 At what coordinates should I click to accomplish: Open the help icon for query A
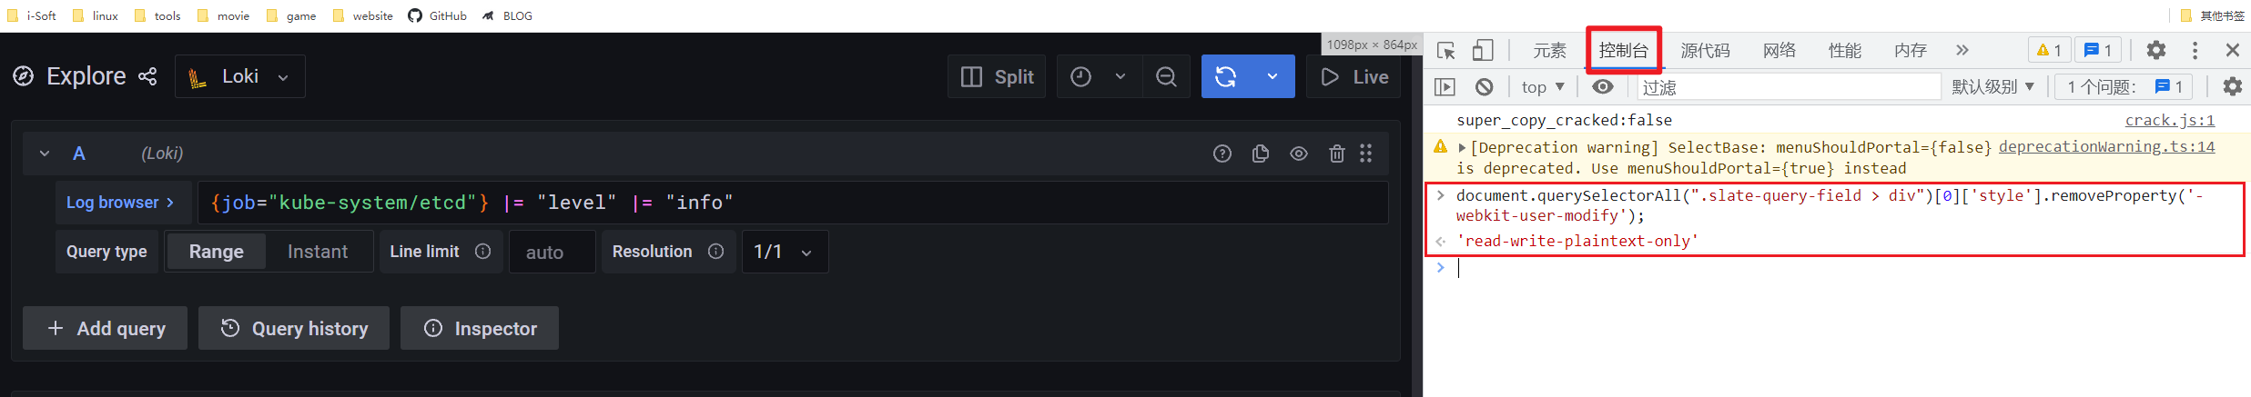(1222, 154)
